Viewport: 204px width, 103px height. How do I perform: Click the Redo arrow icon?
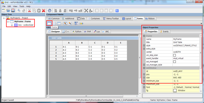tap(23, 11)
